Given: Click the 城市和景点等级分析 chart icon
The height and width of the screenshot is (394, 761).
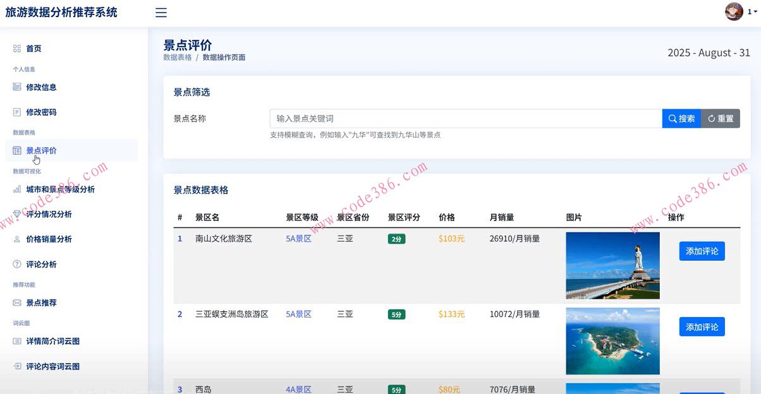Looking at the screenshot, I should pos(17,189).
